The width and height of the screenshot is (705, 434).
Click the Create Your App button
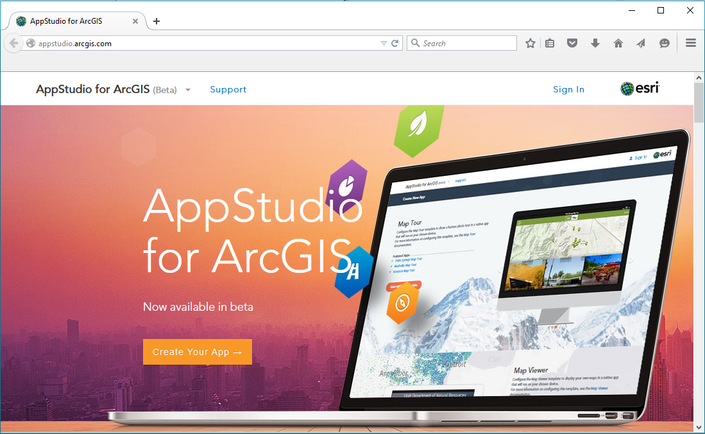(198, 352)
